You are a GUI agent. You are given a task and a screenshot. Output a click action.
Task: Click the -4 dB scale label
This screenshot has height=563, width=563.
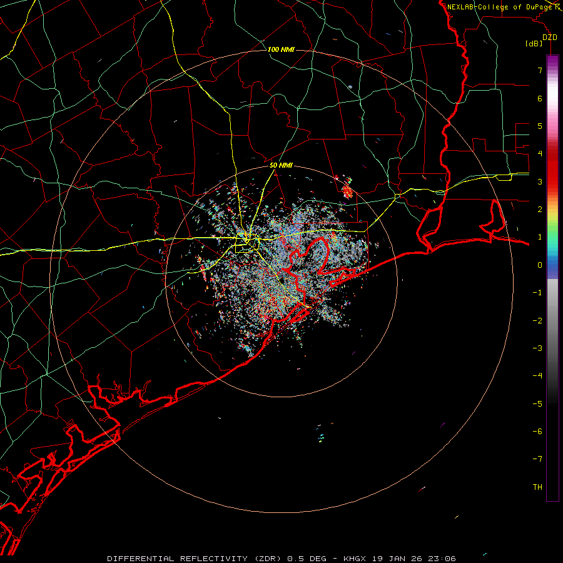537,375
